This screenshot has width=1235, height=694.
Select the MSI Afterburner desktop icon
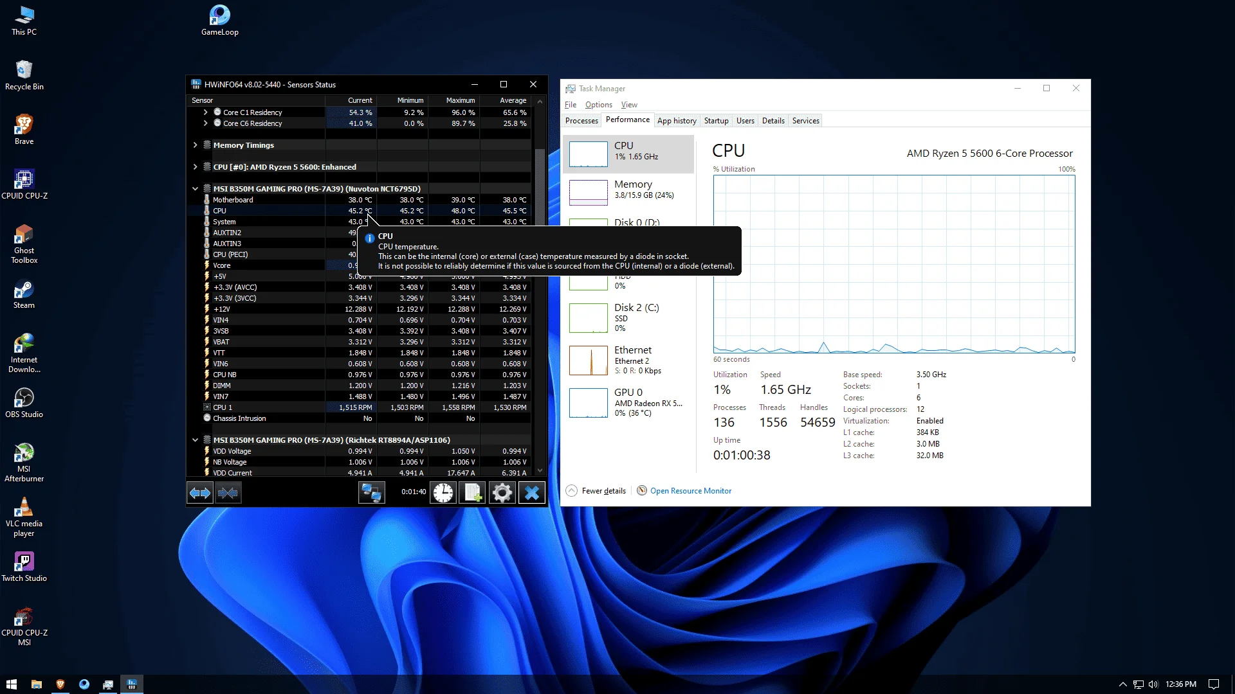[x=24, y=463]
